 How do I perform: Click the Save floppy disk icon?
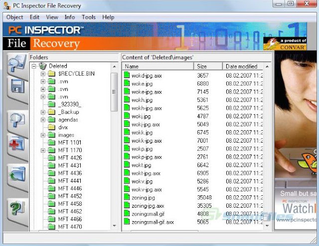[x=18, y=87]
